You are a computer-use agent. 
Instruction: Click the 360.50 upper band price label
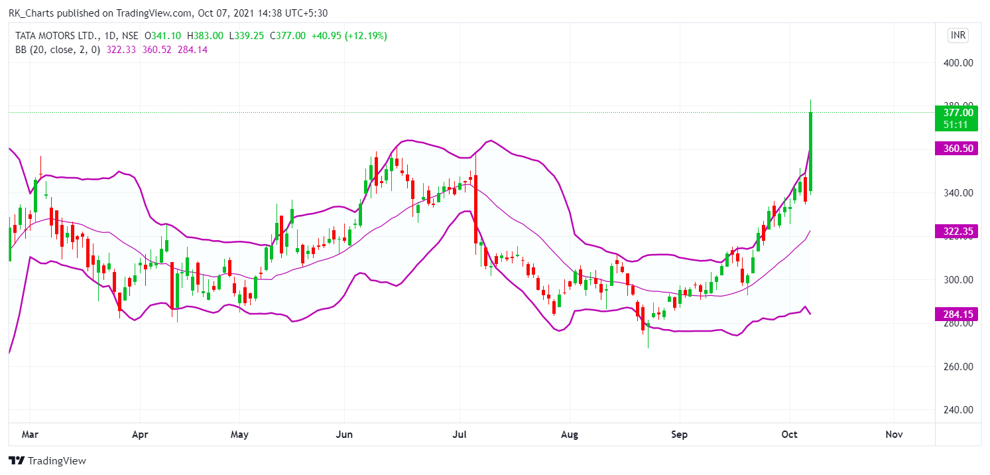pos(956,149)
